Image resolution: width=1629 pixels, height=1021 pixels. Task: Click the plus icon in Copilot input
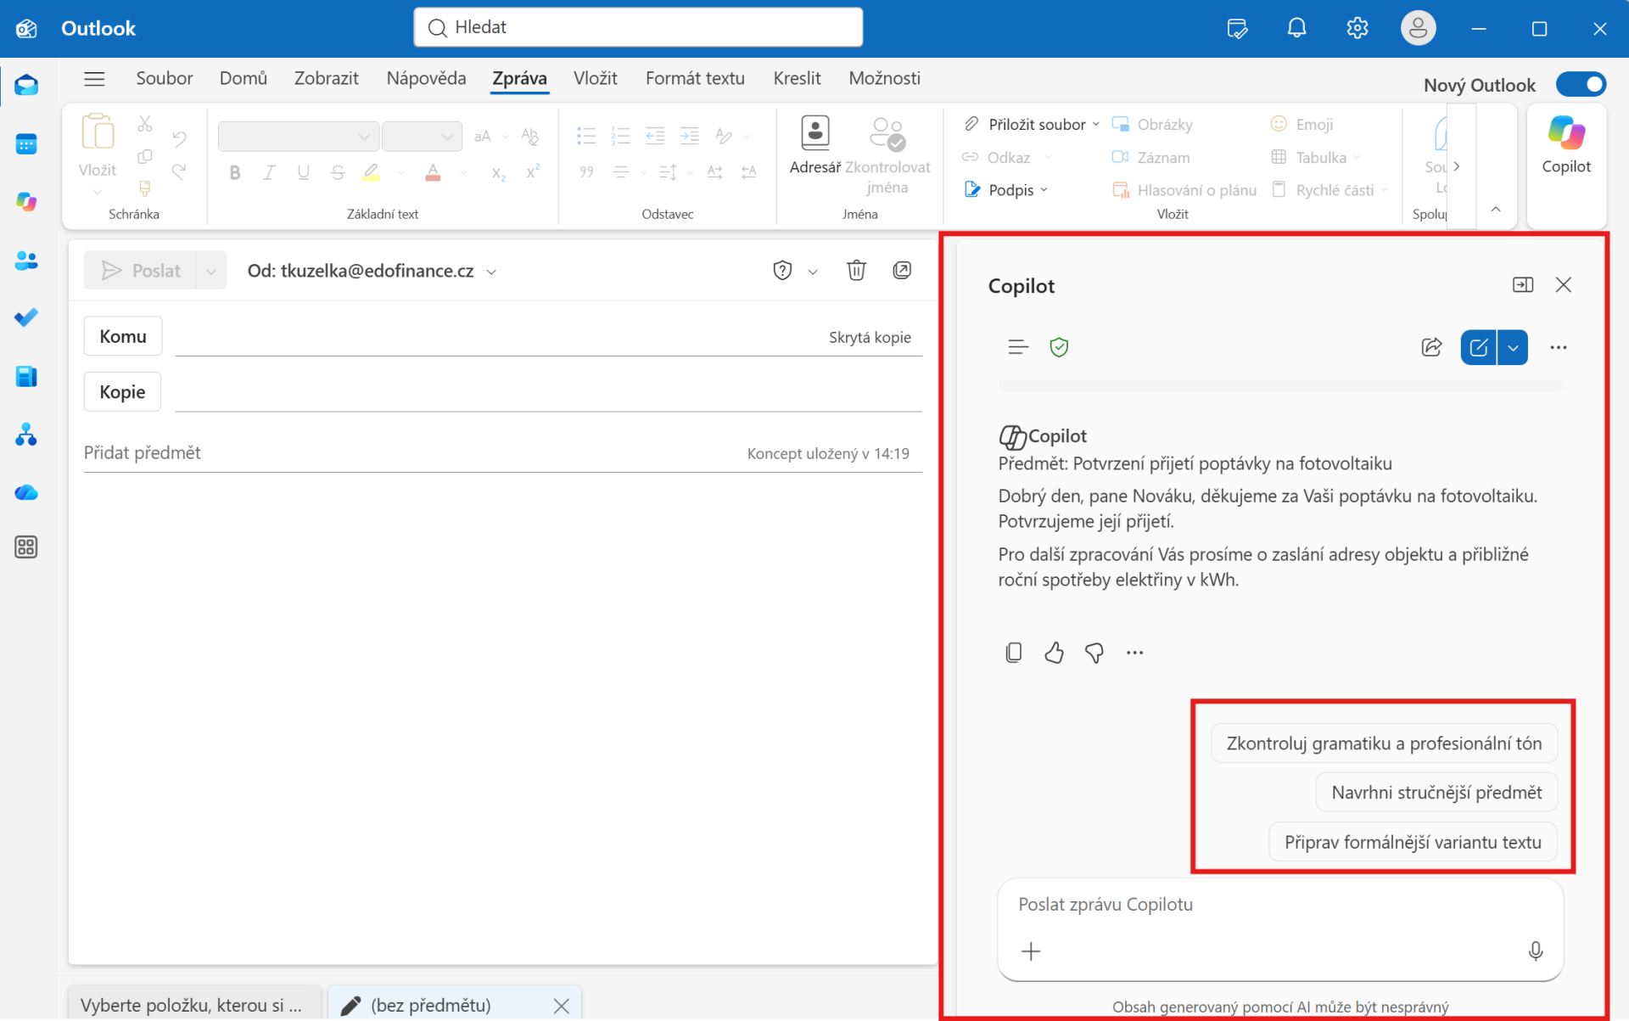(1031, 951)
